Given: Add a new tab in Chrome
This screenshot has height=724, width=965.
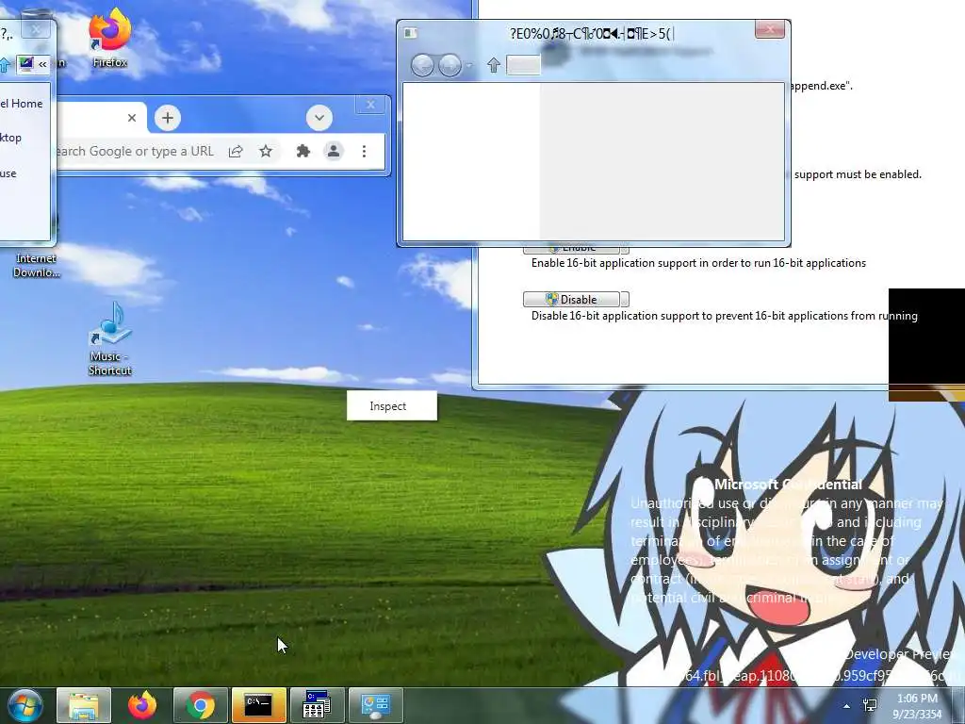Looking at the screenshot, I should pos(168,118).
